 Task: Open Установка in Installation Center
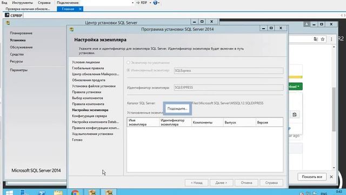[x=18, y=40]
